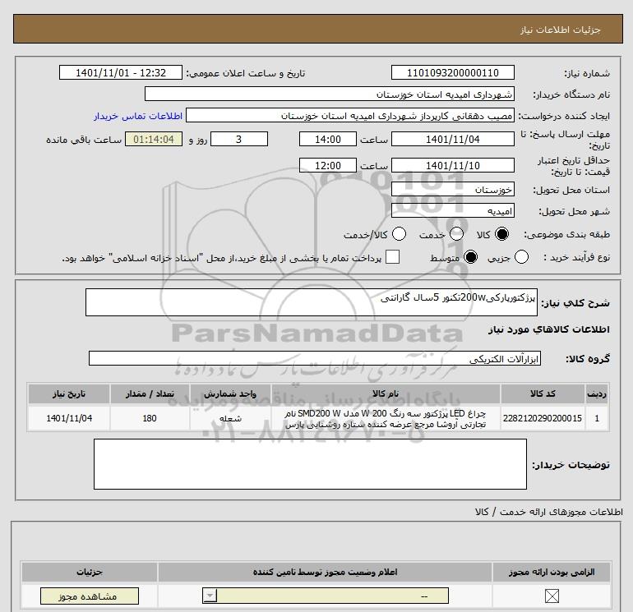Toggle the mandatory license checkbox
633x612 pixels.
click(x=552, y=596)
